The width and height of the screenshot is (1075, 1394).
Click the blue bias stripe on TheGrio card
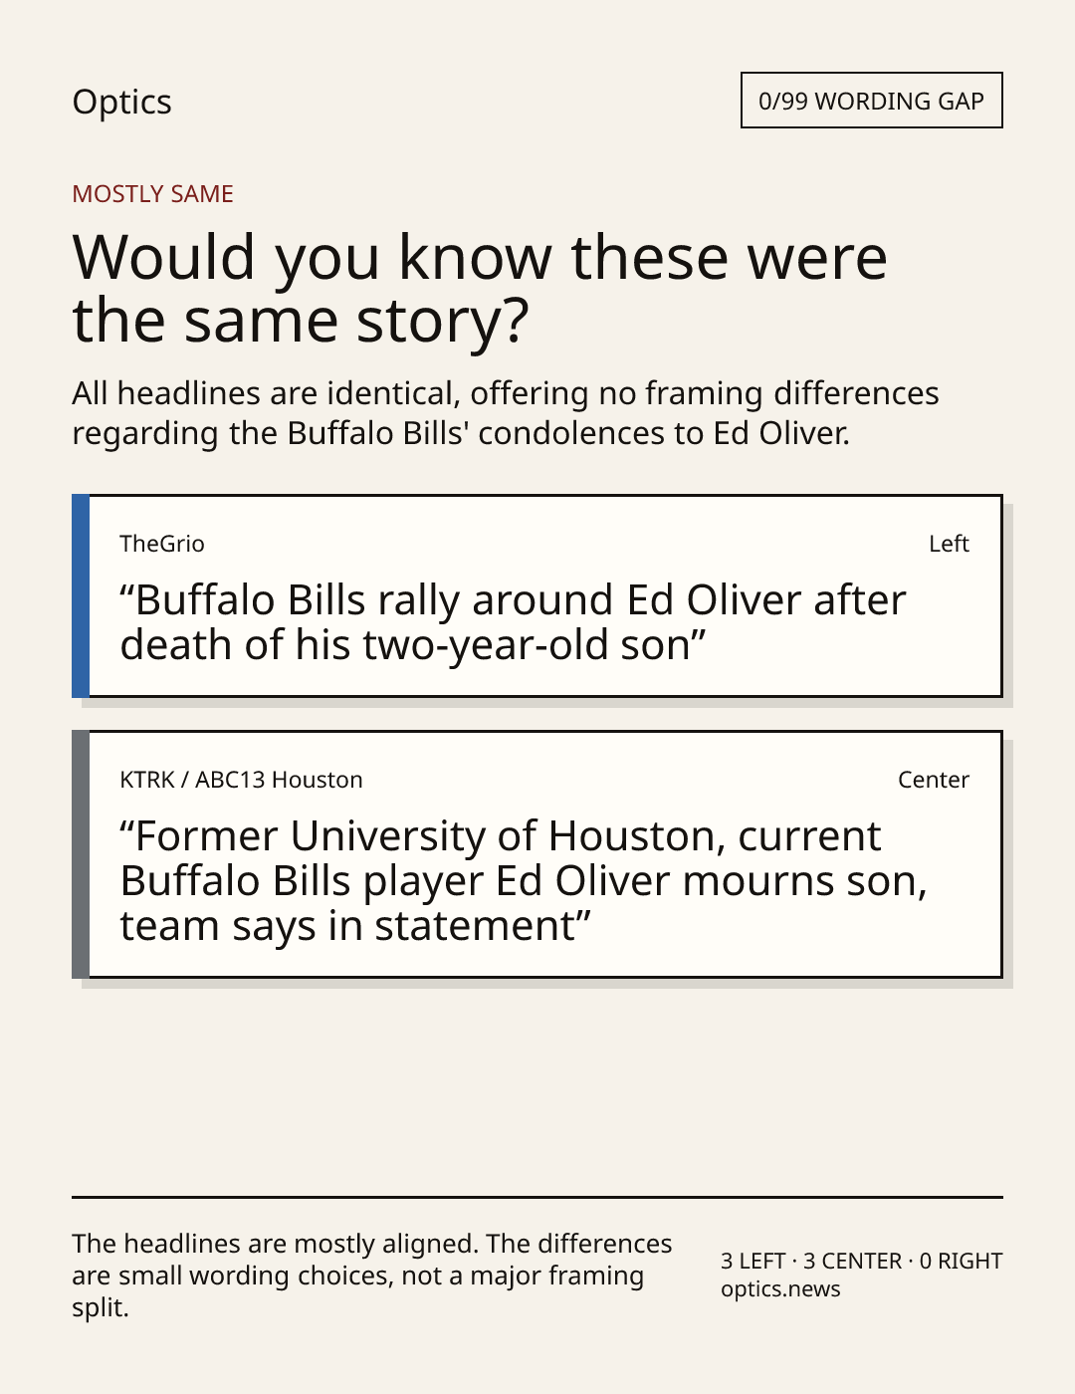pyautogui.click(x=81, y=595)
